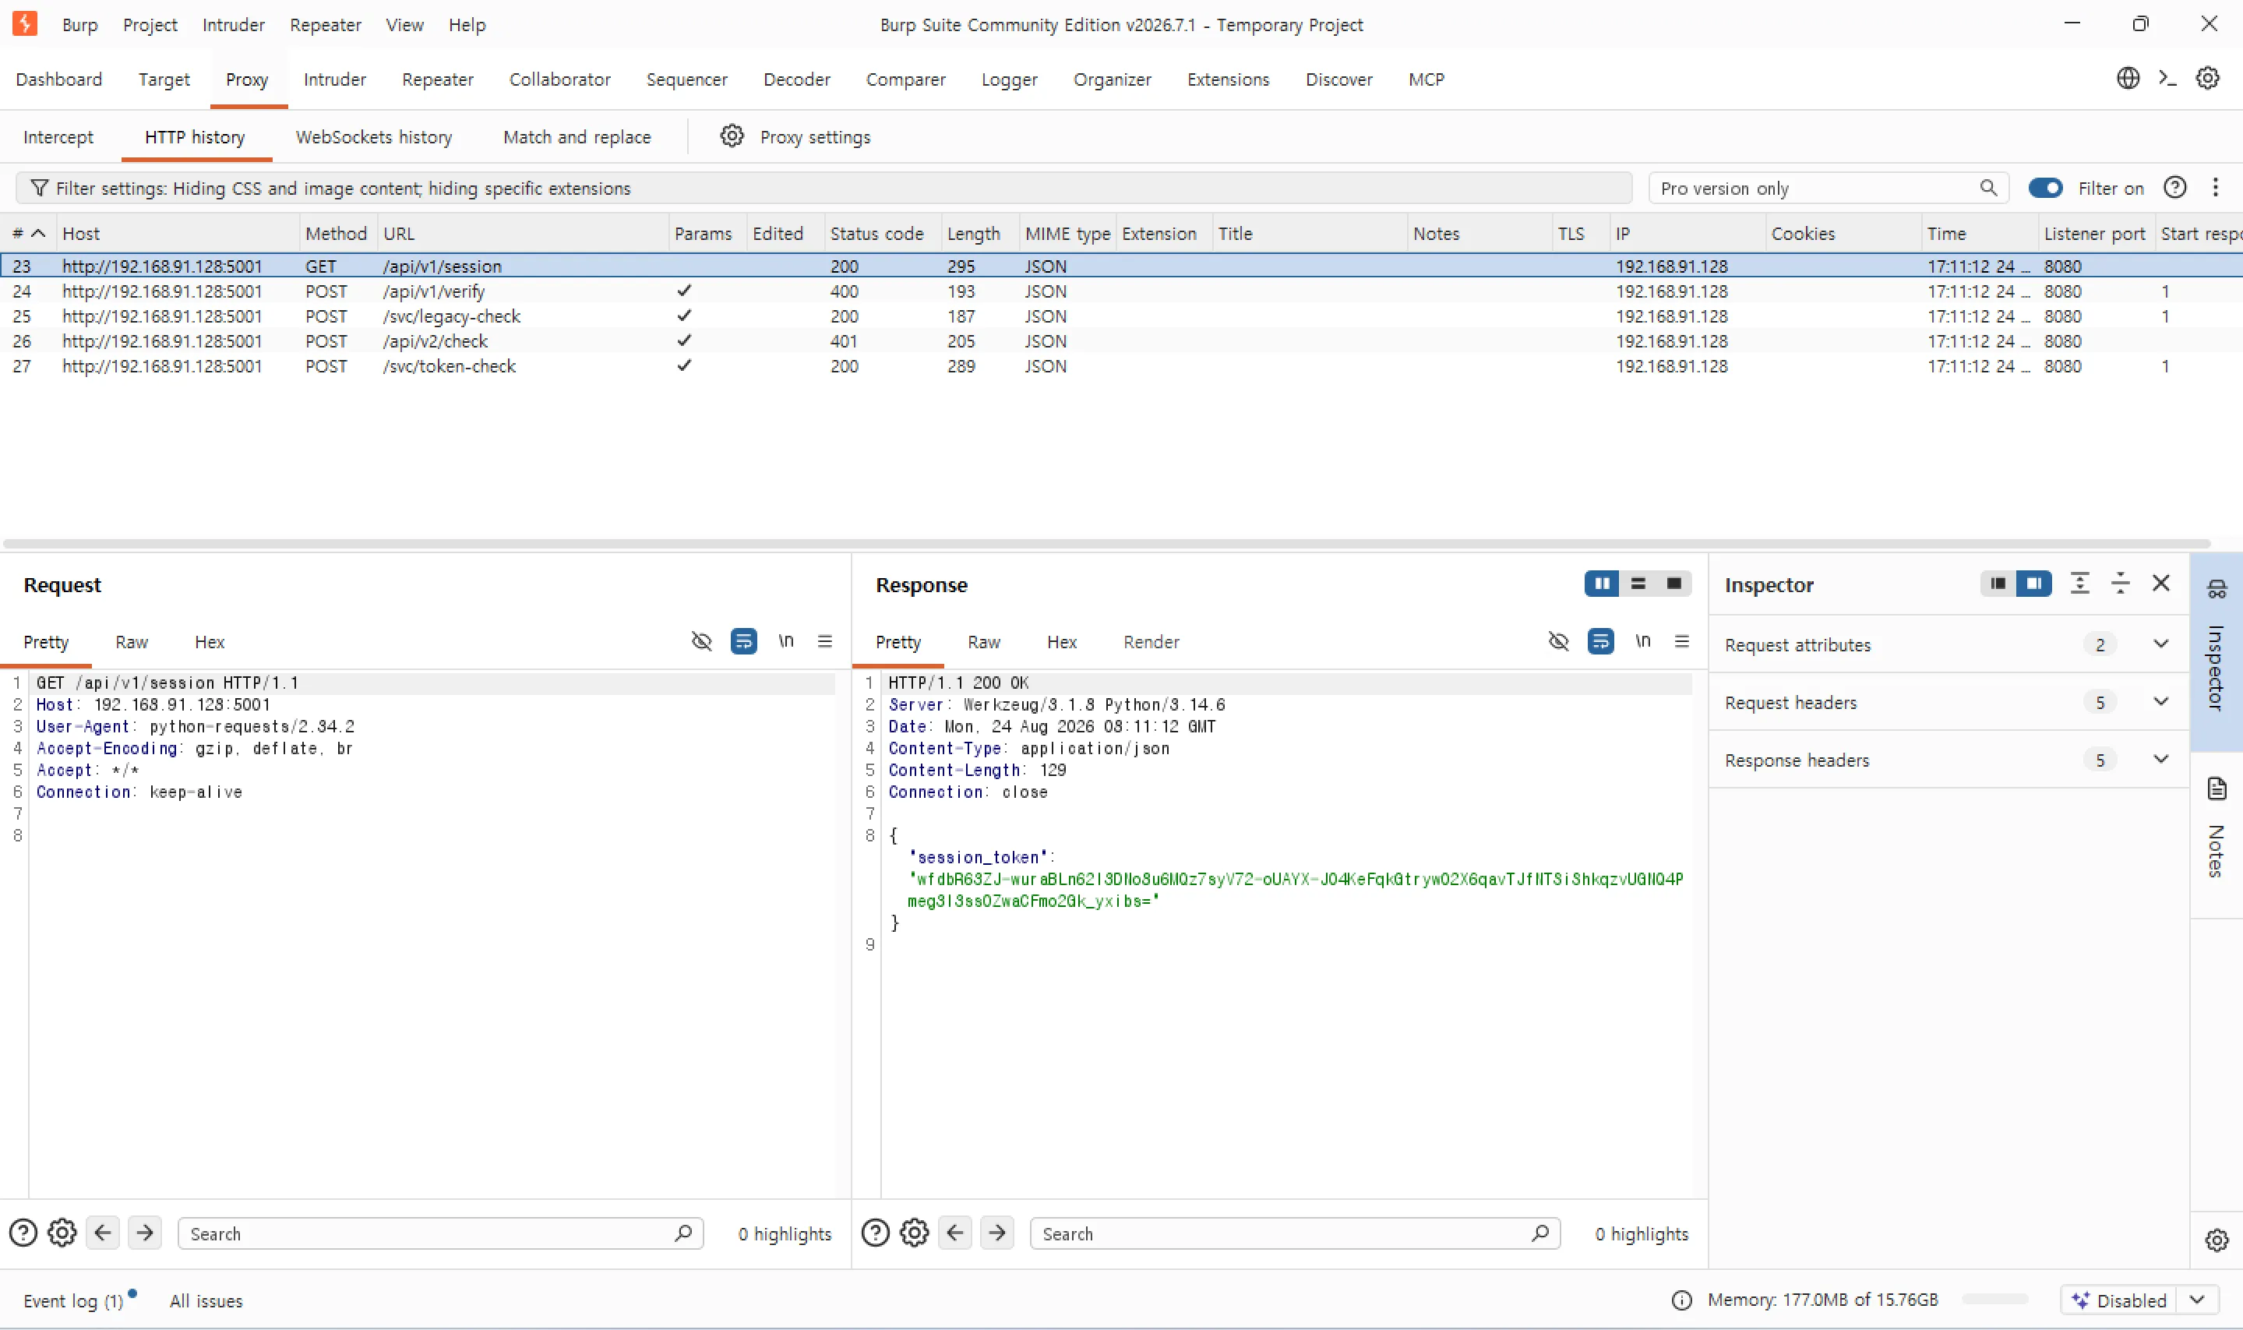Open Request search settings gear
This screenshot has width=2243, height=1330.
coord(62,1233)
